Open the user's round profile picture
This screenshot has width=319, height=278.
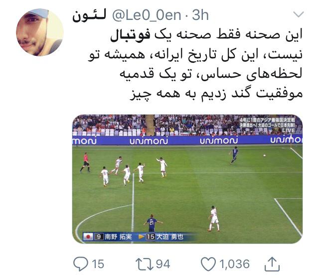pos(40,32)
